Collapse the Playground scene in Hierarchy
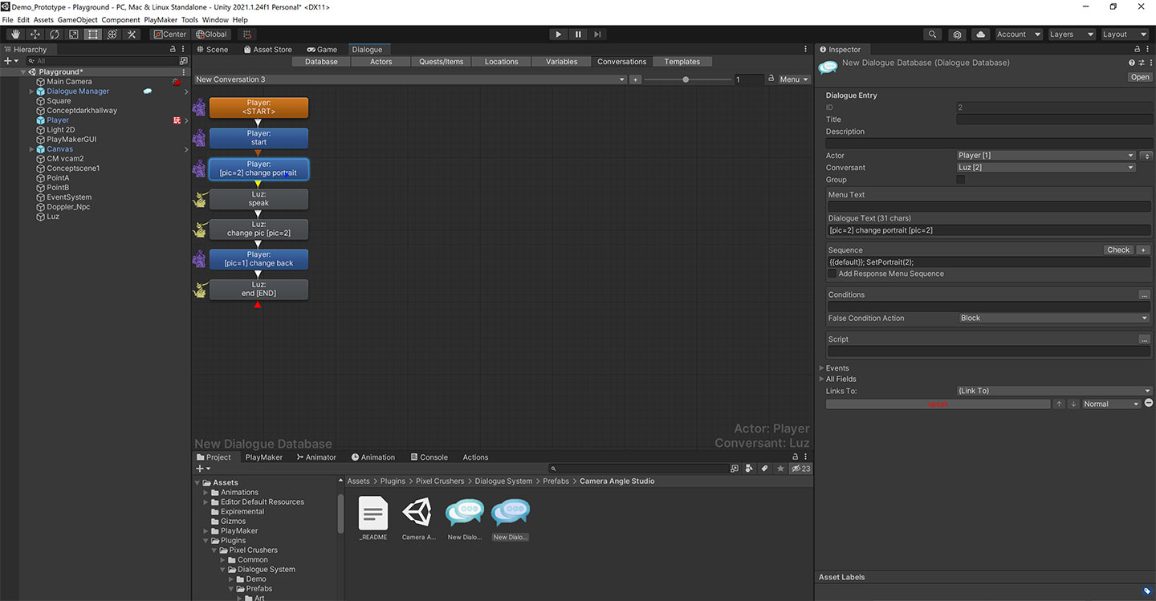The image size is (1156, 601). click(23, 72)
